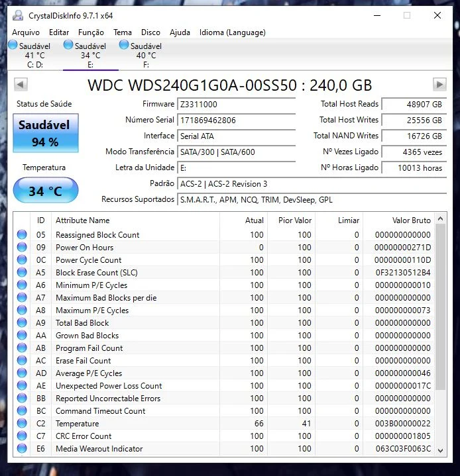Open the Editar menu
Image resolution: width=460 pixels, height=476 pixels.
[59, 32]
